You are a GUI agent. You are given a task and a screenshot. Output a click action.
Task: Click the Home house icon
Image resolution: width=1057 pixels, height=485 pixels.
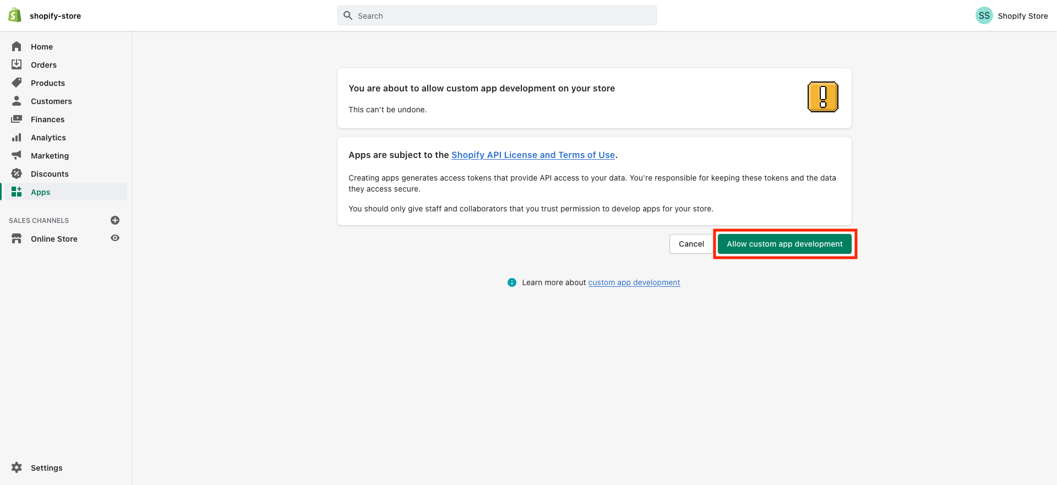pos(17,47)
